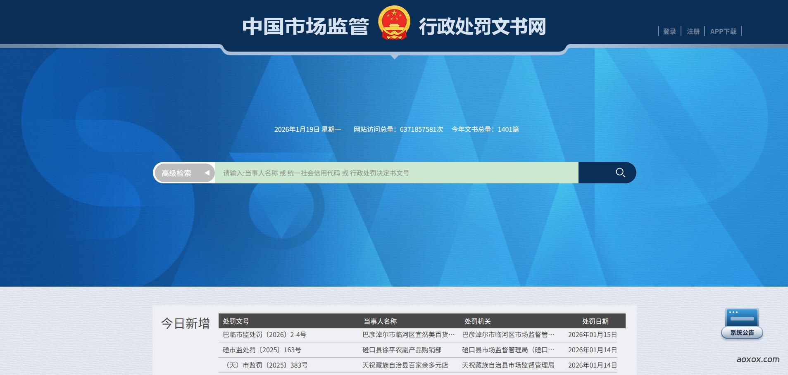Click authority 巴彦淖尔市临河区市场监督管… cell
This screenshot has height=375, width=788.
click(508, 335)
